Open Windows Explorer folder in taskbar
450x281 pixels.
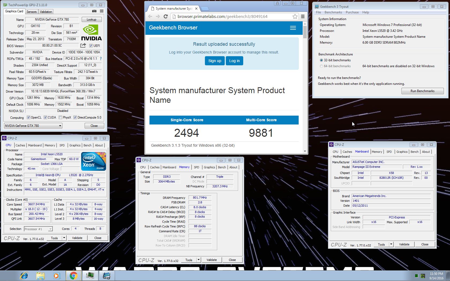(x=40, y=276)
